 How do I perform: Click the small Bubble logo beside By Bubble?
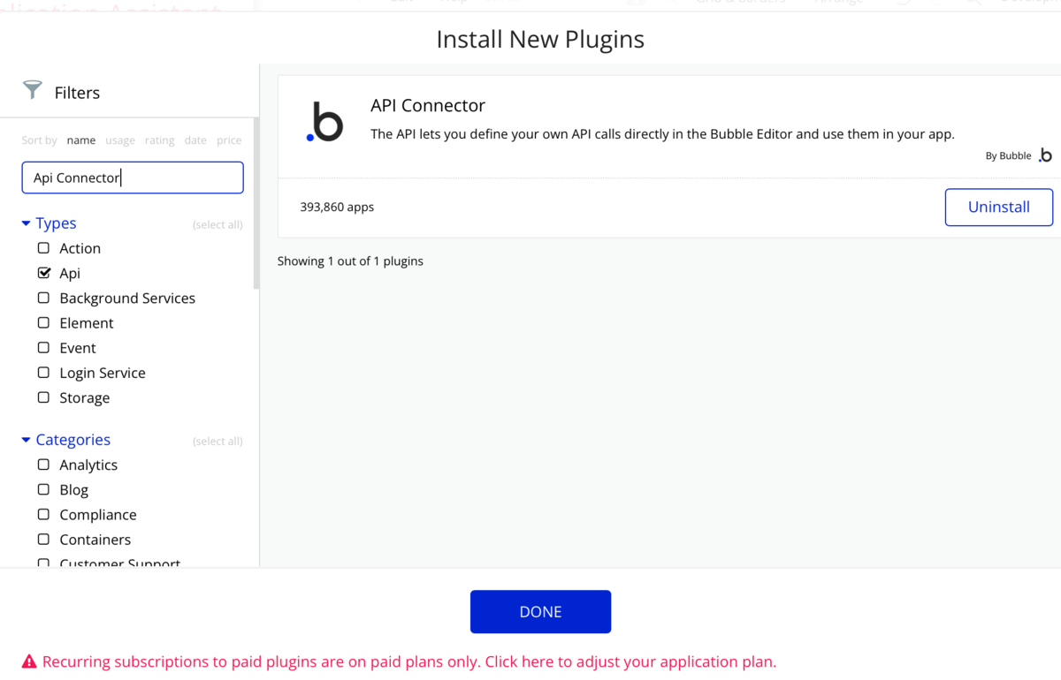pos(1045,155)
